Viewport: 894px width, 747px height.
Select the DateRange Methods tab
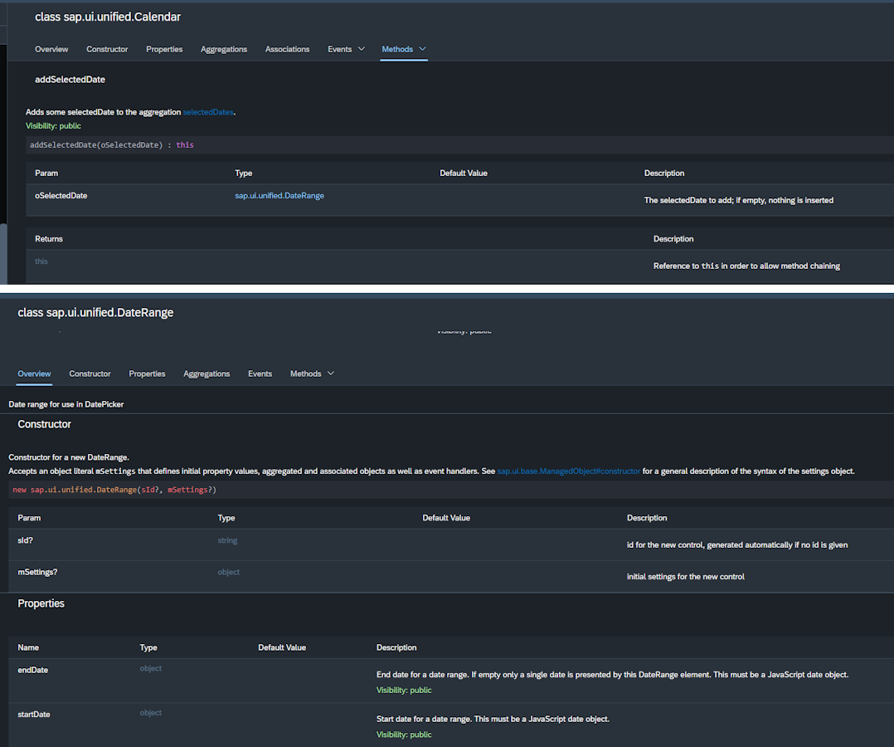(305, 373)
